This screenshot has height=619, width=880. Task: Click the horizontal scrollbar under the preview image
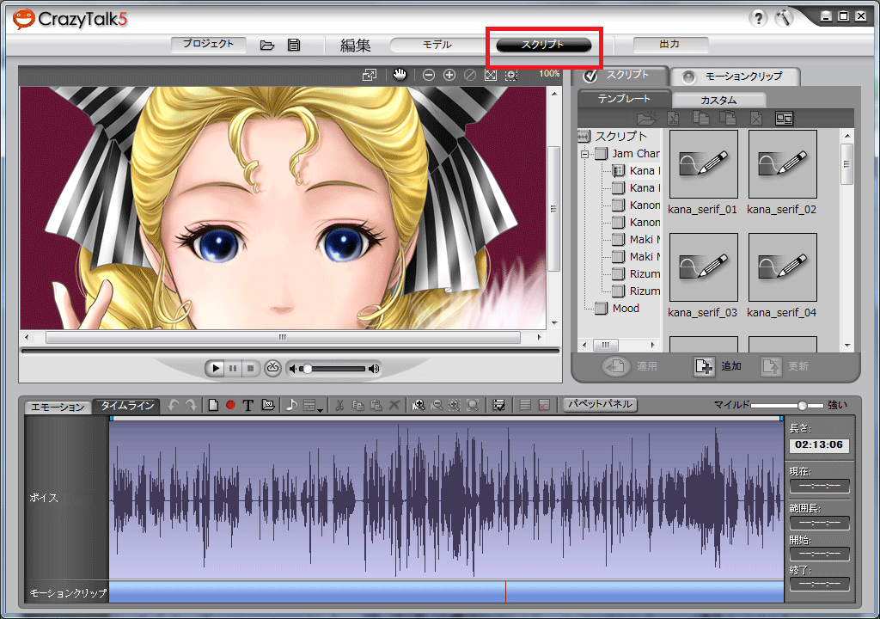coord(283,338)
